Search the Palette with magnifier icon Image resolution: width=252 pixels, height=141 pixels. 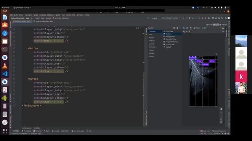pyautogui.click(x=174, y=28)
